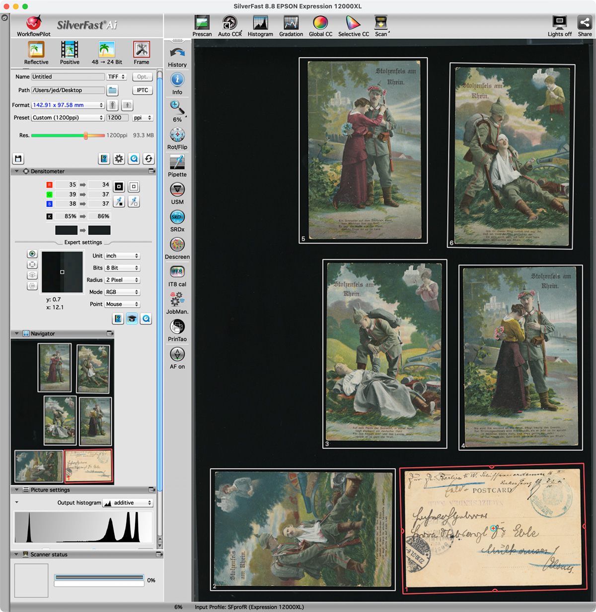Click the IPTC button
The height and width of the screenshot is (612, 596).
(143, 90)
